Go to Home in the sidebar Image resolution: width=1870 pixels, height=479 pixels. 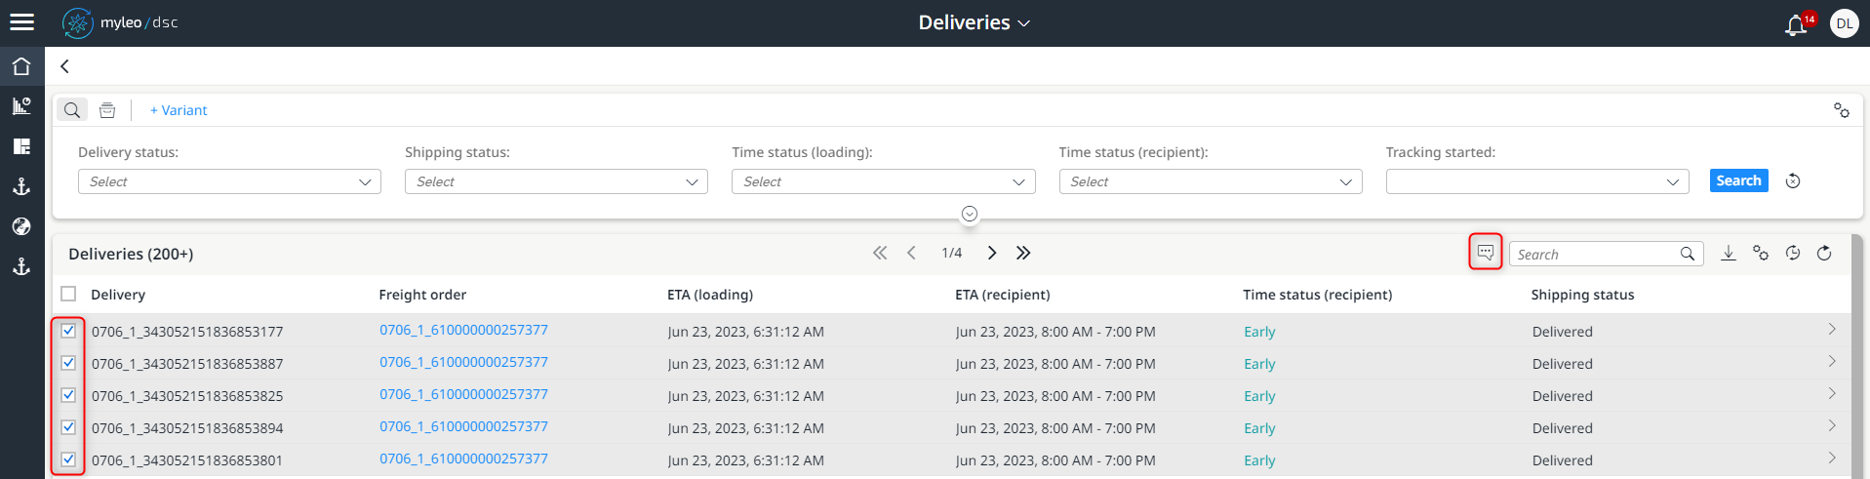click(21, 66)
